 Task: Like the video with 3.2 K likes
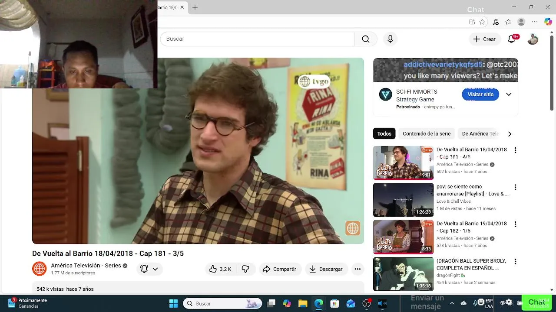(x=221, y=269)
